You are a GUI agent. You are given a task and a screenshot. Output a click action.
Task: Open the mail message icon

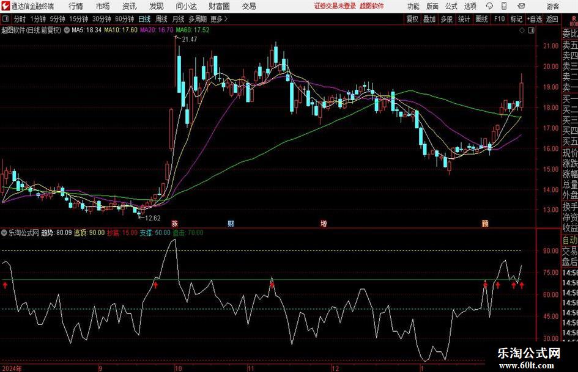521,6
